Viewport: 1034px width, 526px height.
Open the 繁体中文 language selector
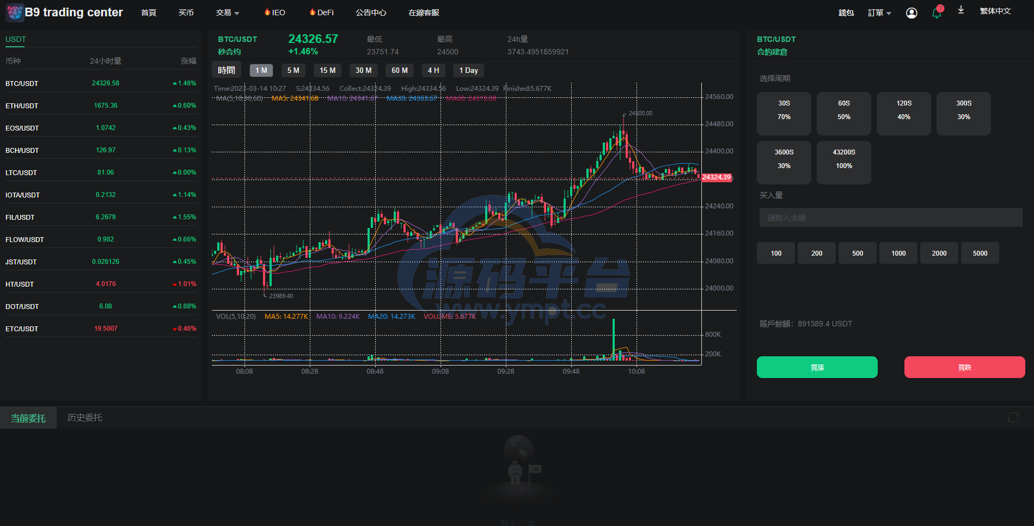coord(995,11)
